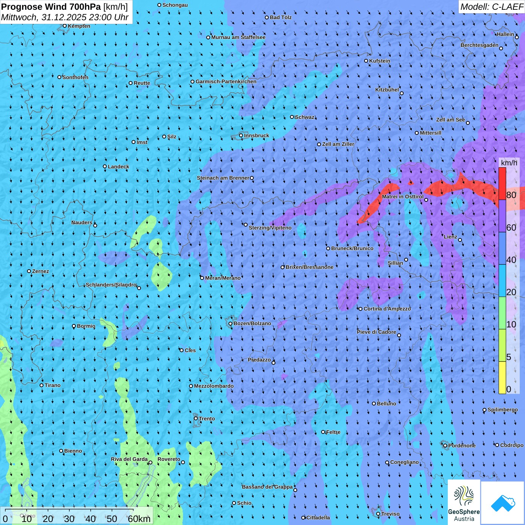The image size is (525, 525).
Task: Click the purple 60 km/h legend swatch
Action: pyautogui.click(x=502, y=216)
